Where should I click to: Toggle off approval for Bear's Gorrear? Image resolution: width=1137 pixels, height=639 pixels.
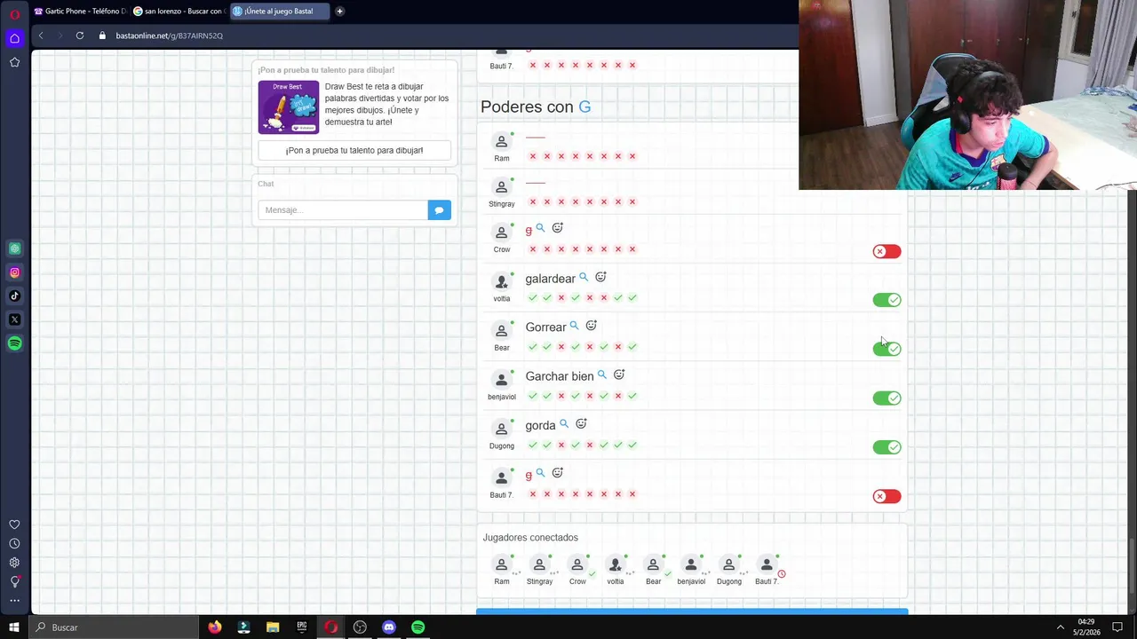(x=887, y=349)
